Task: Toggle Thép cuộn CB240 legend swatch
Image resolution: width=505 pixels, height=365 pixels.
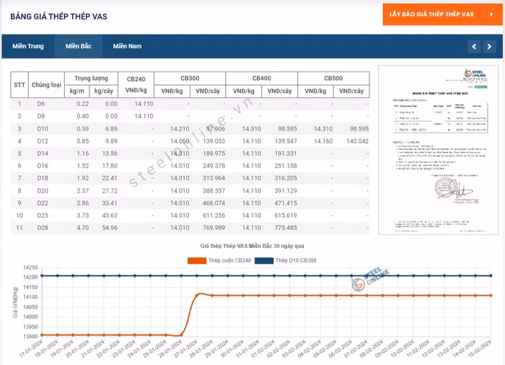Action: [197, 260]
